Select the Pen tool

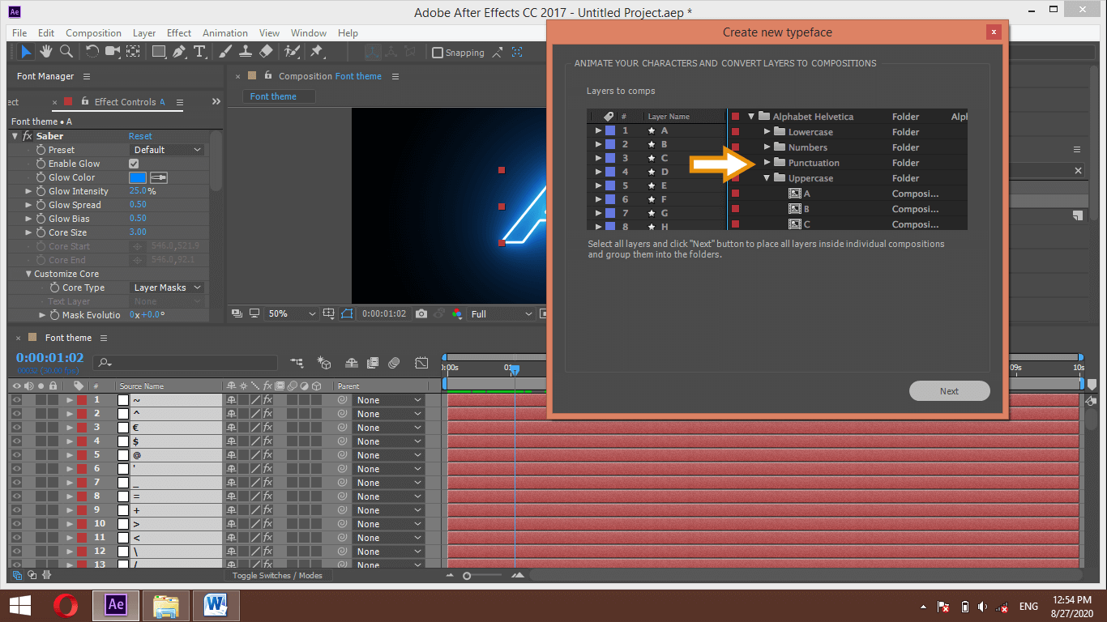click(180, 52)
